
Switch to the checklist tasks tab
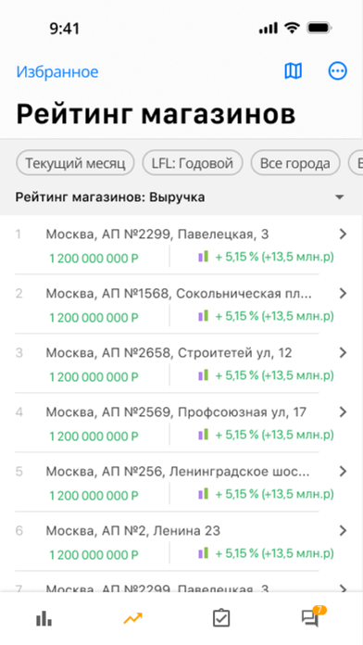pyautogui.click(x=221, y=618)
